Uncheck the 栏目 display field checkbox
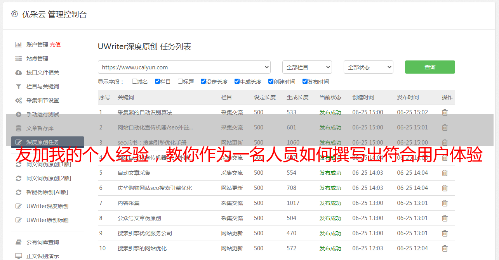The image size is (499, 260). point(157,81)
